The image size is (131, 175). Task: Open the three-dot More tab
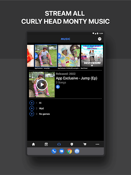pos(97,144)
